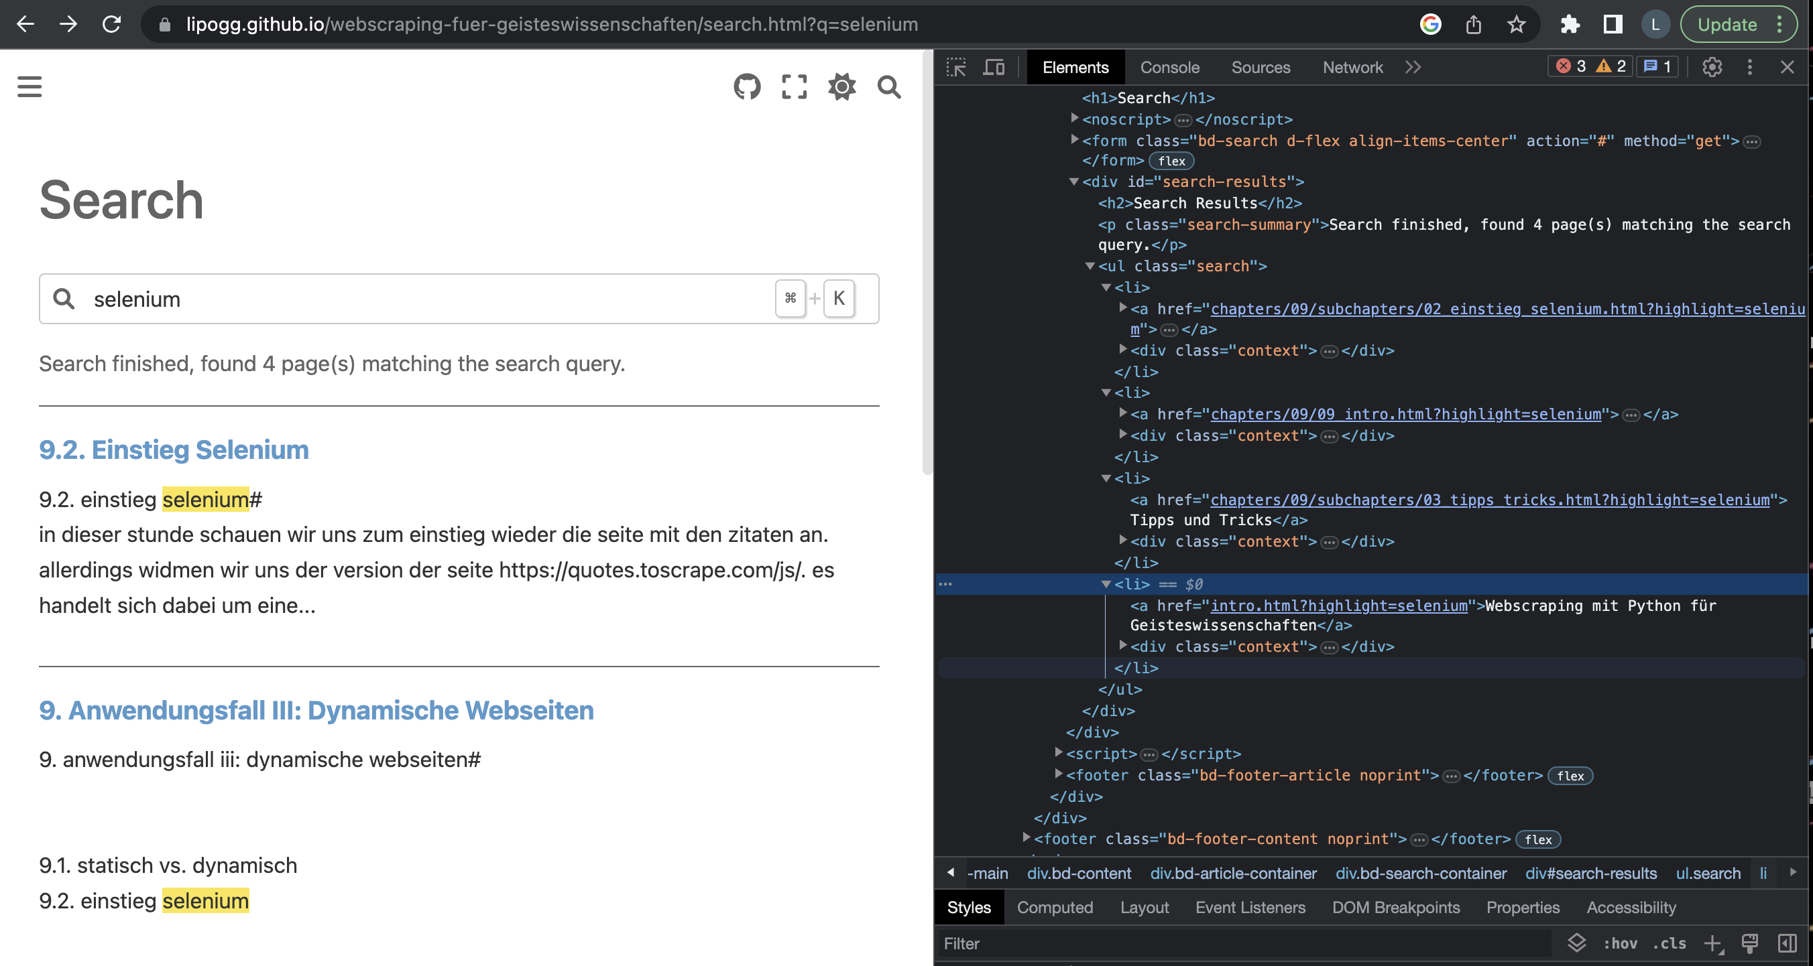1813x966 pixels.
Task: Switch to the Network tab
Action: click(1352, 68)
